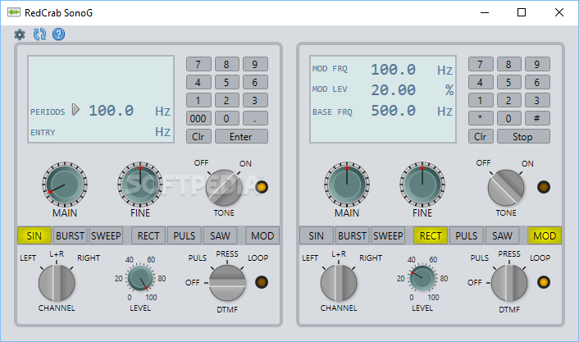The height and width of the screenshot is (342, 579).
Task: Click Stop on the right keypad
Action: coord(523,137)
